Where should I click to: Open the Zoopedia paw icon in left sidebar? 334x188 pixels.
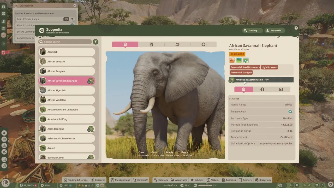click(x=3, y=13)
